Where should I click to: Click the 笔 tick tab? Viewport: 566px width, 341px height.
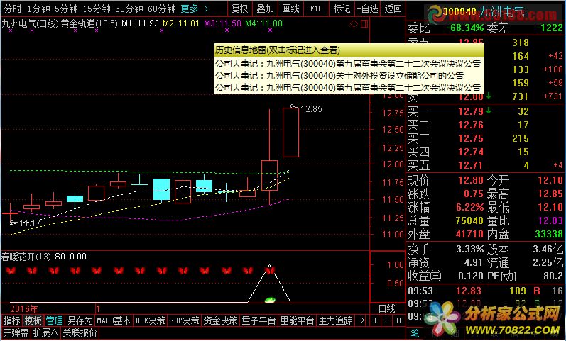pyautogui.click(x=415, y=333)
